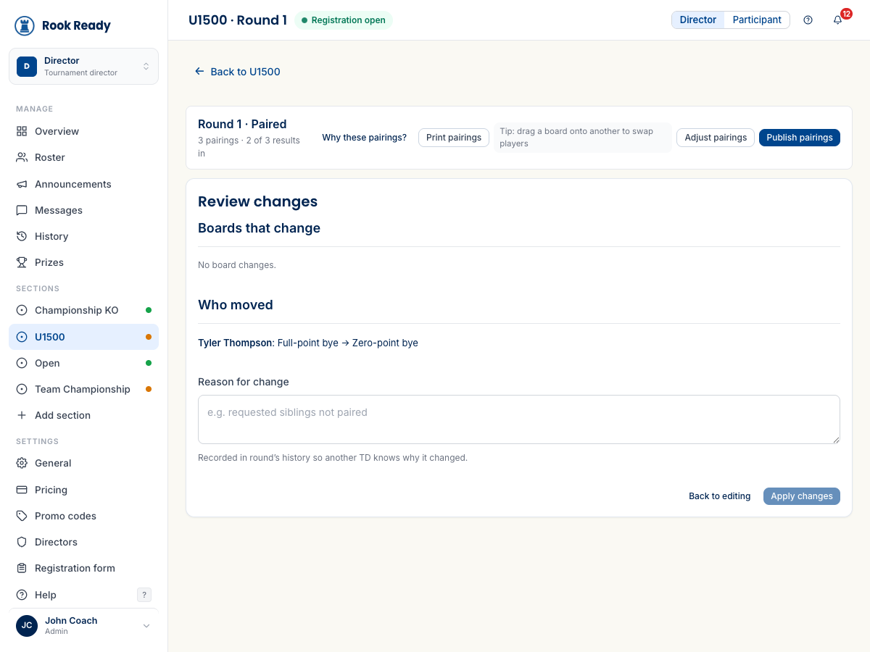
Task: Click the Reason for change text box
Action: 519,419
